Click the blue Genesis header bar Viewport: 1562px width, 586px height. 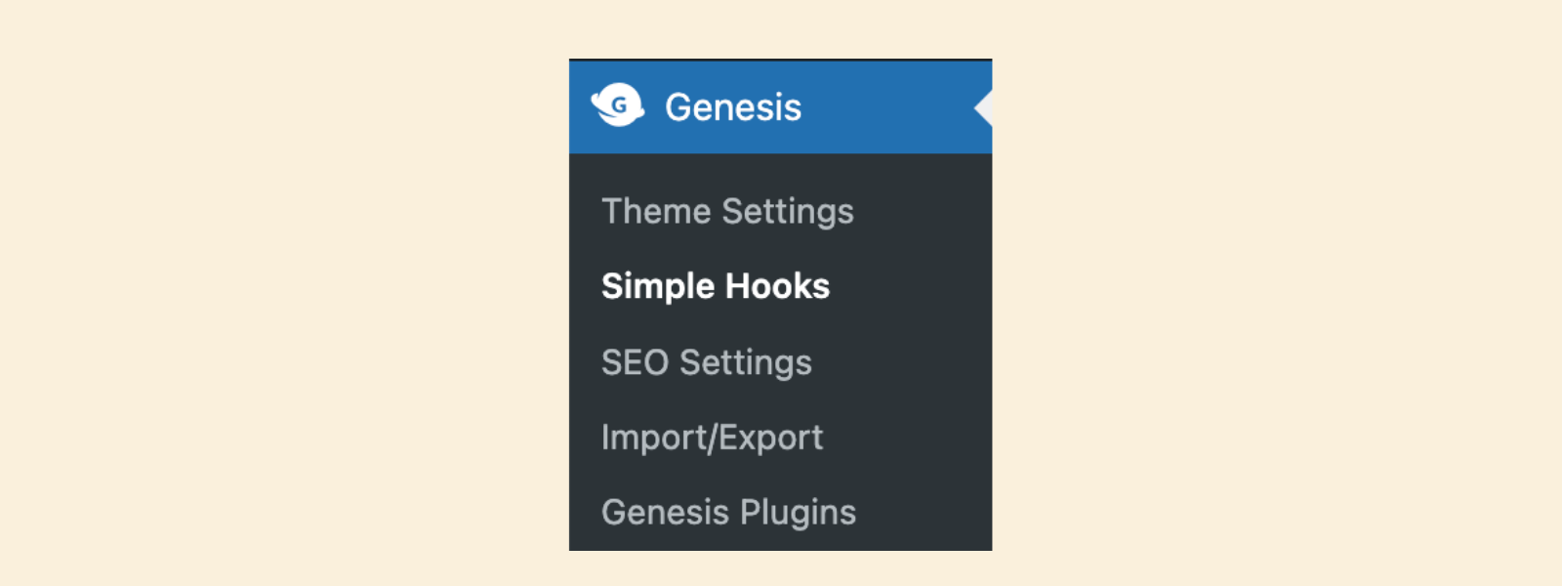[879, 107]
